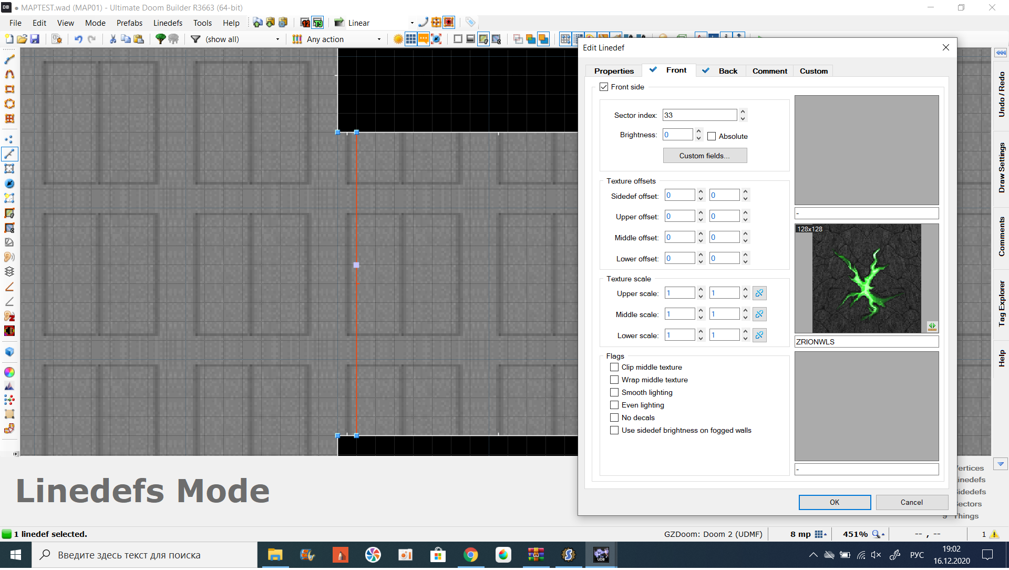Toggle full brightness with the sun icon
This screenshot has height=570, width=1009.
[398, 39]
